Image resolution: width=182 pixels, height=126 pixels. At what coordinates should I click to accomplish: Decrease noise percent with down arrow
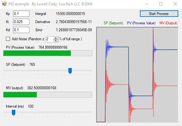tap(56, 41)
